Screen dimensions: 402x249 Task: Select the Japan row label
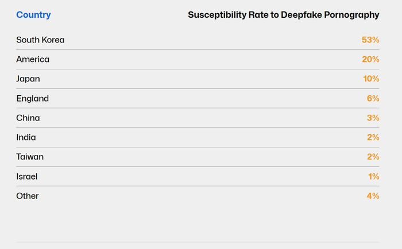tap(28, 79)
